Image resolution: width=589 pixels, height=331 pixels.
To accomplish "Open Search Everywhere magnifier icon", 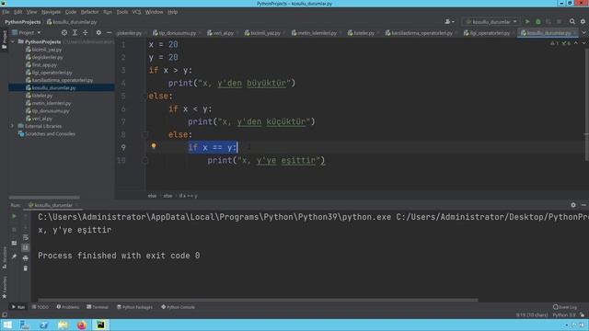I will click(x=572, y=22).
